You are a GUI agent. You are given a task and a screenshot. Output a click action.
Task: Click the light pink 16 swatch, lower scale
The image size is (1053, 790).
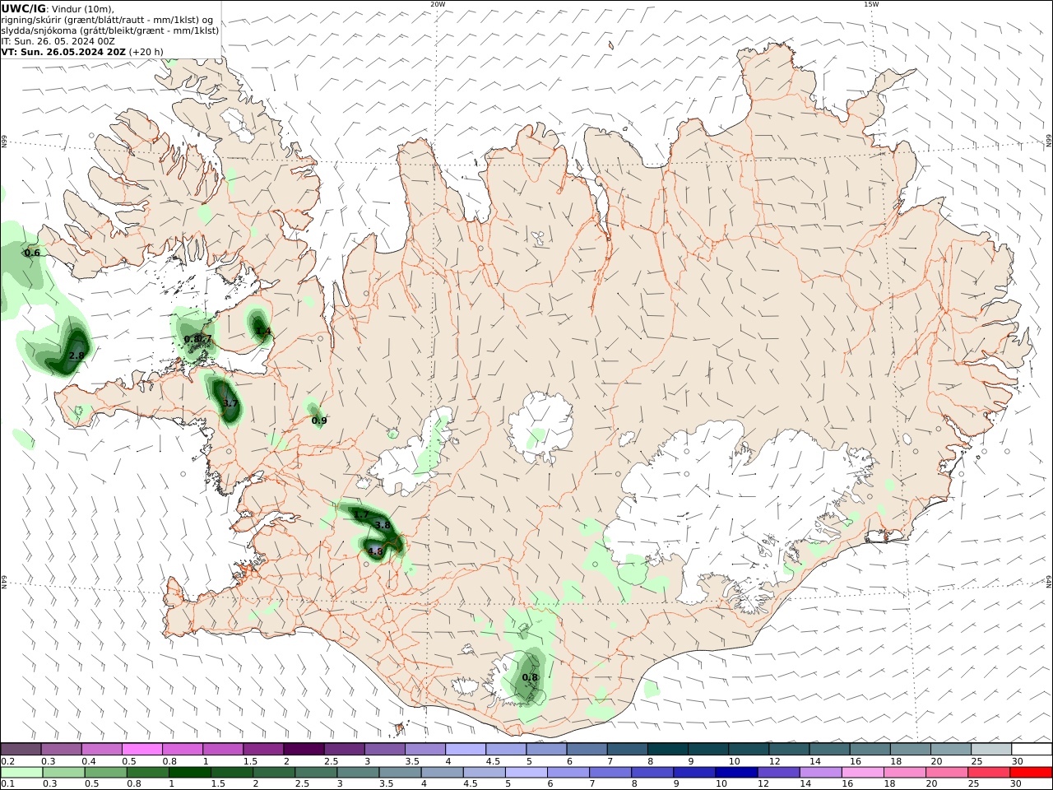(862, 773)
